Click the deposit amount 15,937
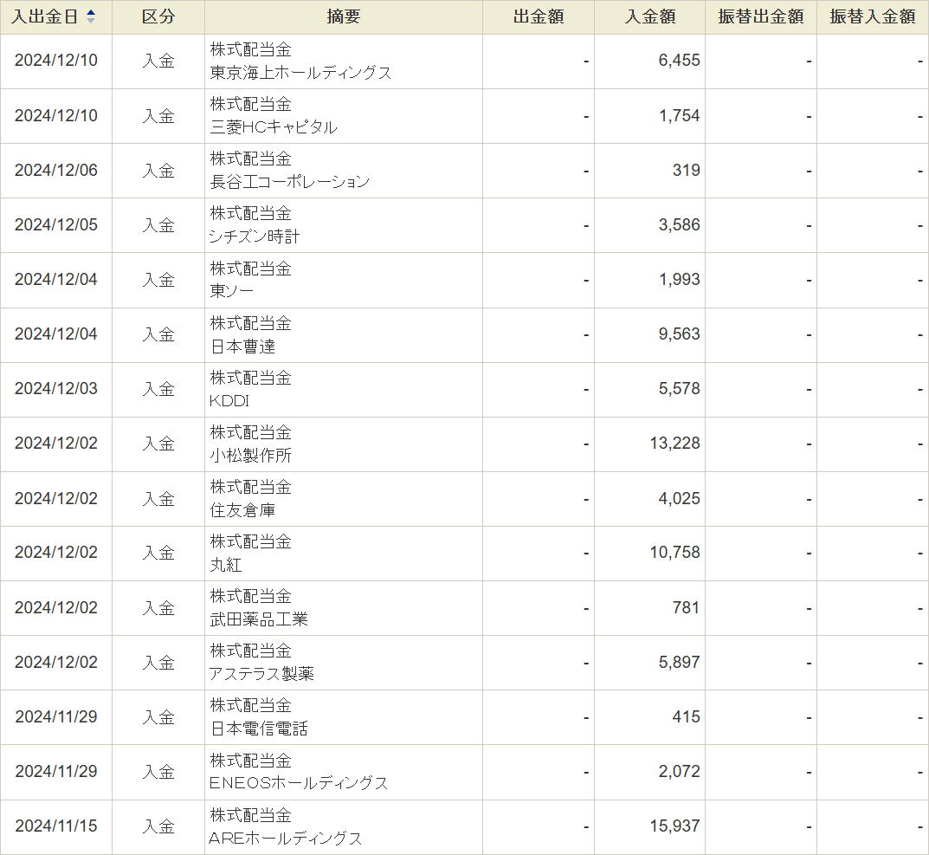Viewport: 929px width, 855px height. pyautogui.click(x=674, y=826)
